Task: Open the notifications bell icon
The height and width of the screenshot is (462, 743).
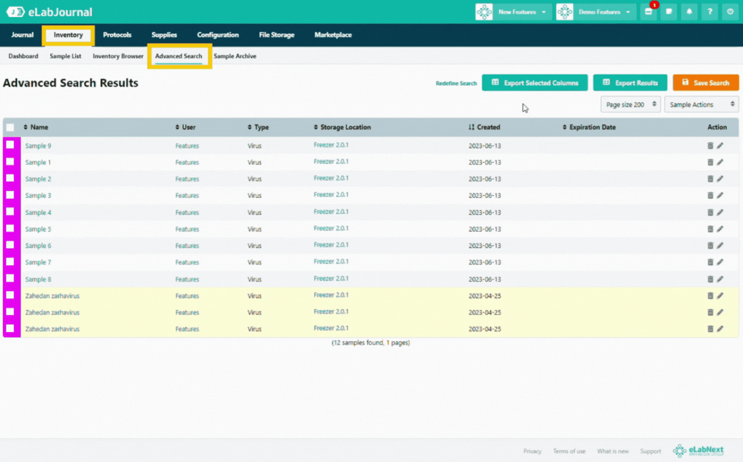Action: (689, 12)
